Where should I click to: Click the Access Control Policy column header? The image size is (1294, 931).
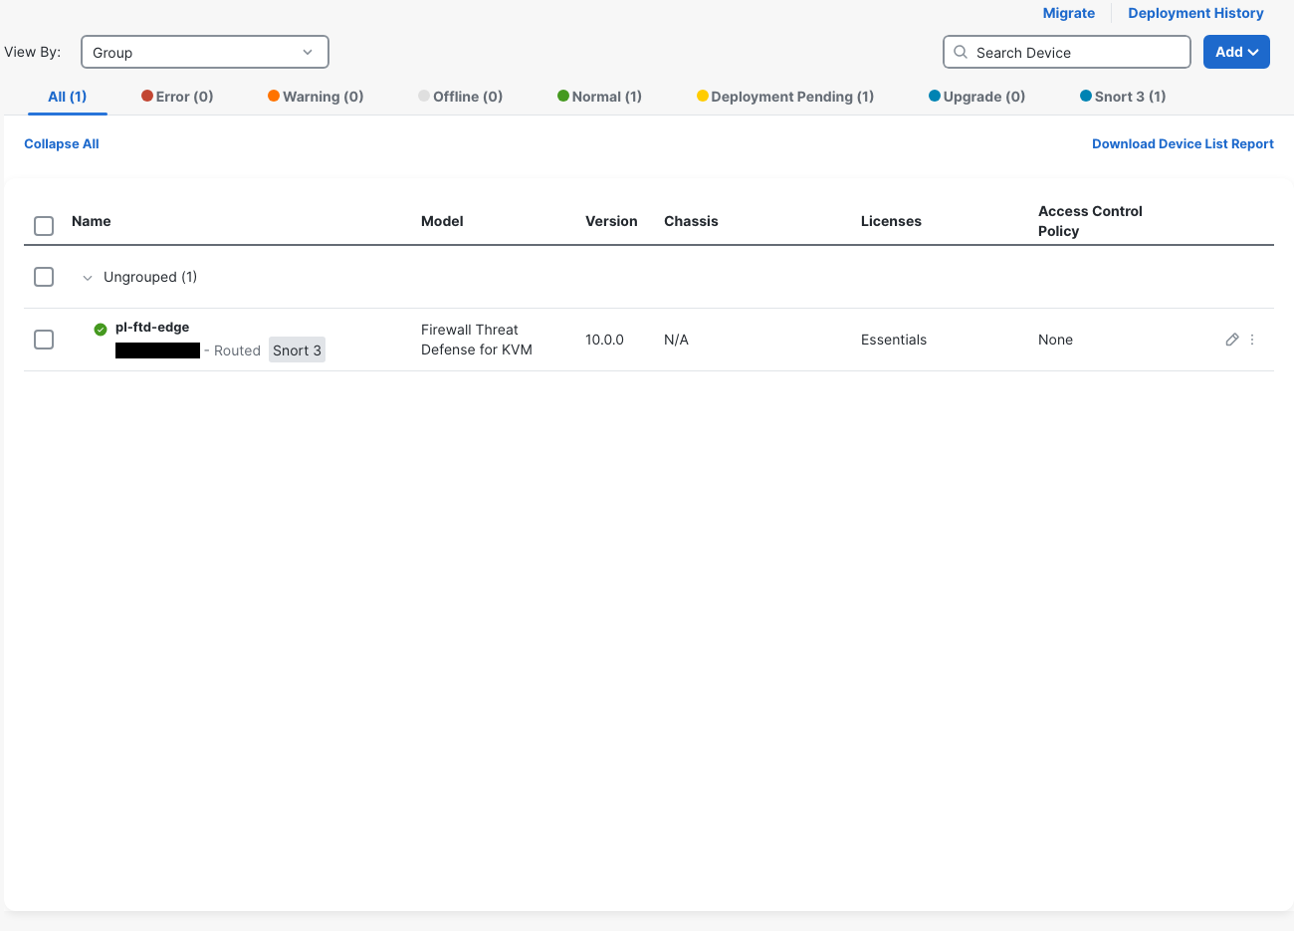(x=1090, y=221)
